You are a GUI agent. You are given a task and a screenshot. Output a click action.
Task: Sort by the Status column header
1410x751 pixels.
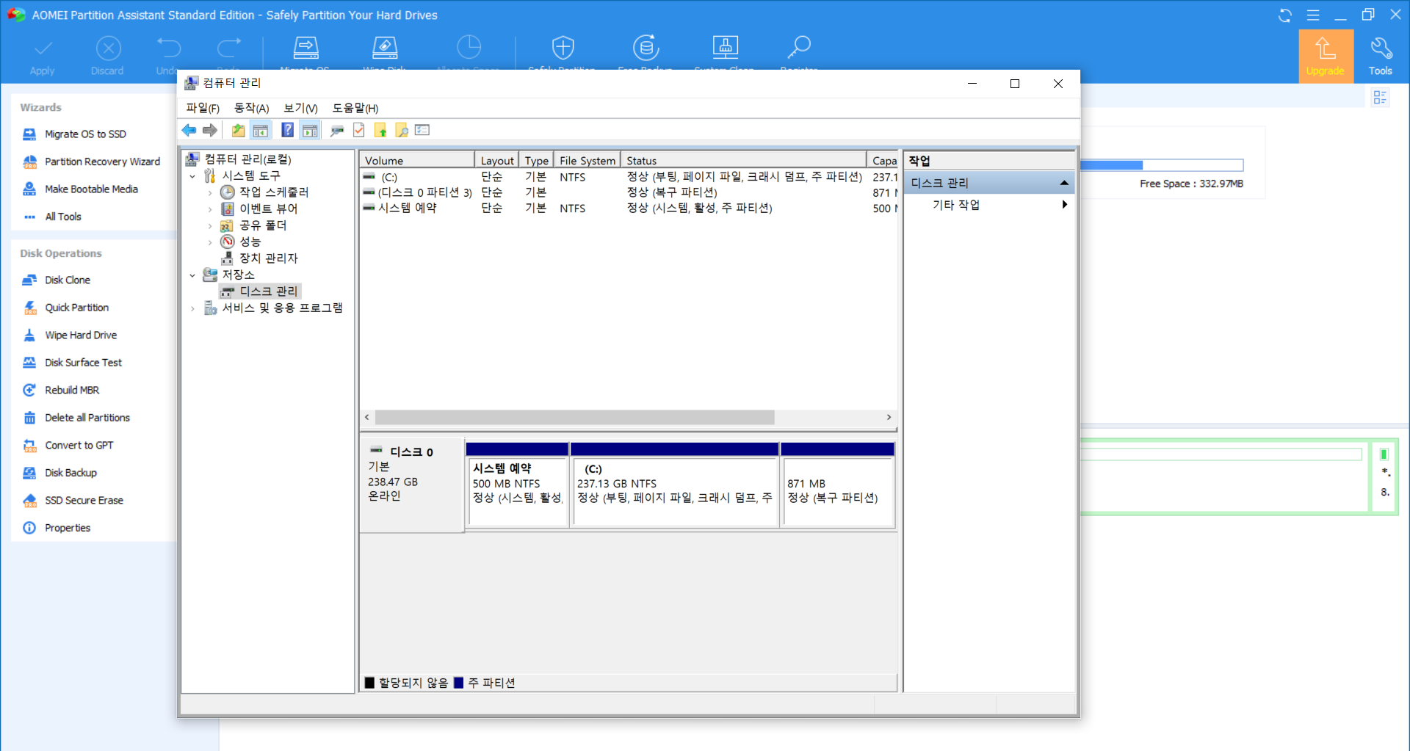click(744, 160)
